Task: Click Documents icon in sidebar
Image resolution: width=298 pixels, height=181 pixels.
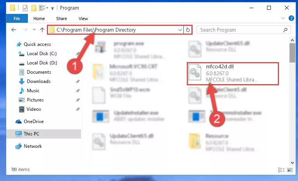Action: click(x=22, y=72)
